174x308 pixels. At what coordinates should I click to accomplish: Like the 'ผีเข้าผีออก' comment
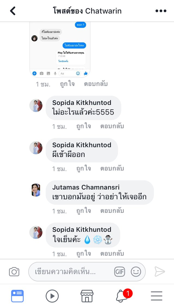pos(83,169)
